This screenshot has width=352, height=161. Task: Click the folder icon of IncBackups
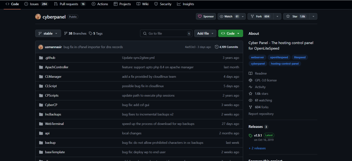(x=41, y=114)
